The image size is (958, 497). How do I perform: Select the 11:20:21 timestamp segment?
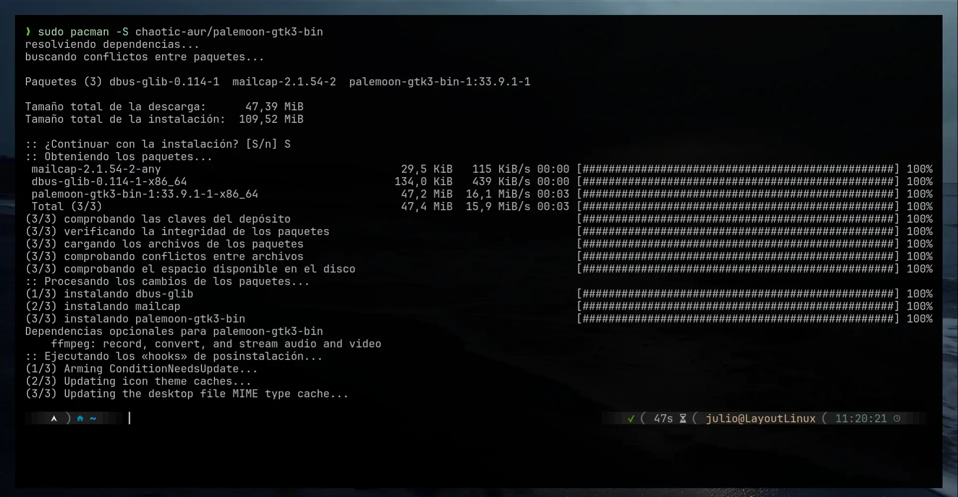862,418
